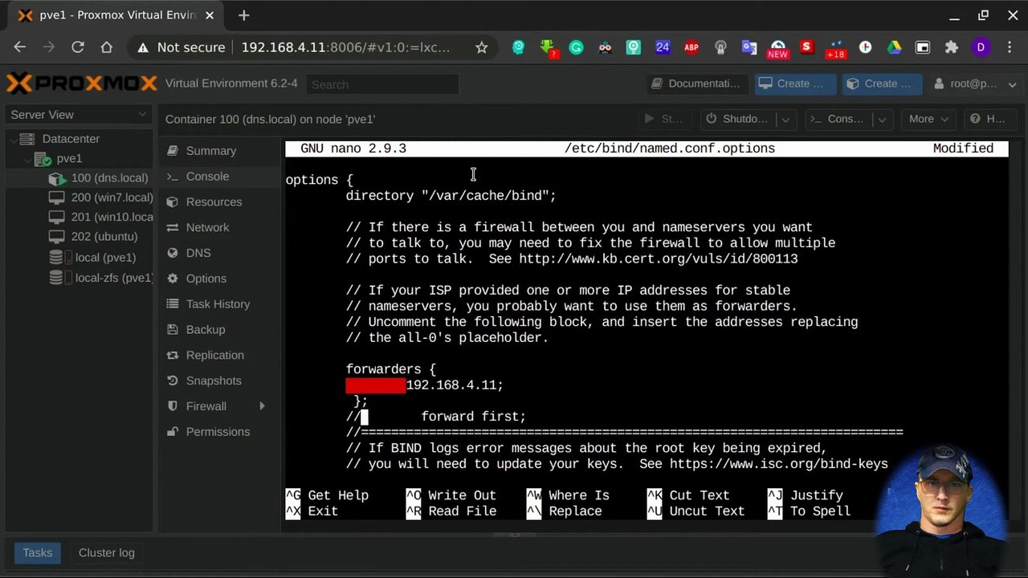
Task: Open a new browser tab
Action: click(x=244, y=15)
